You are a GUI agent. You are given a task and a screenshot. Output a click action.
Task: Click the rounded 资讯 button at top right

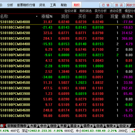tap(119, 5)
